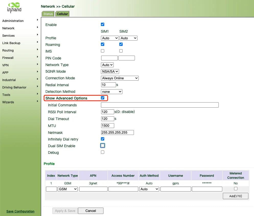Focus the SIM1 PIN Code field
Image resolution: width=254 pixels, height=216 pixels.
pyautogui.click(x=110, y=58)
